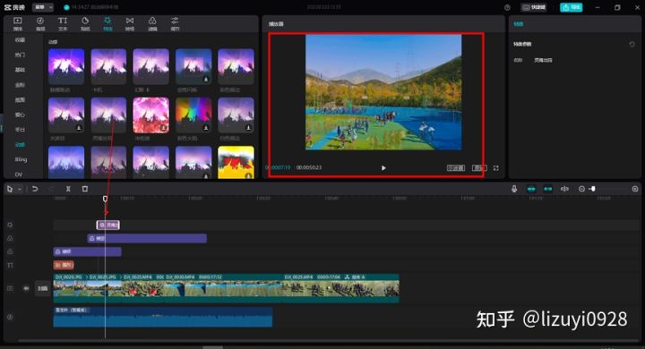Toggle auto snapping in the timeline toolbar

pyautogui.click(x=548, y=189)
